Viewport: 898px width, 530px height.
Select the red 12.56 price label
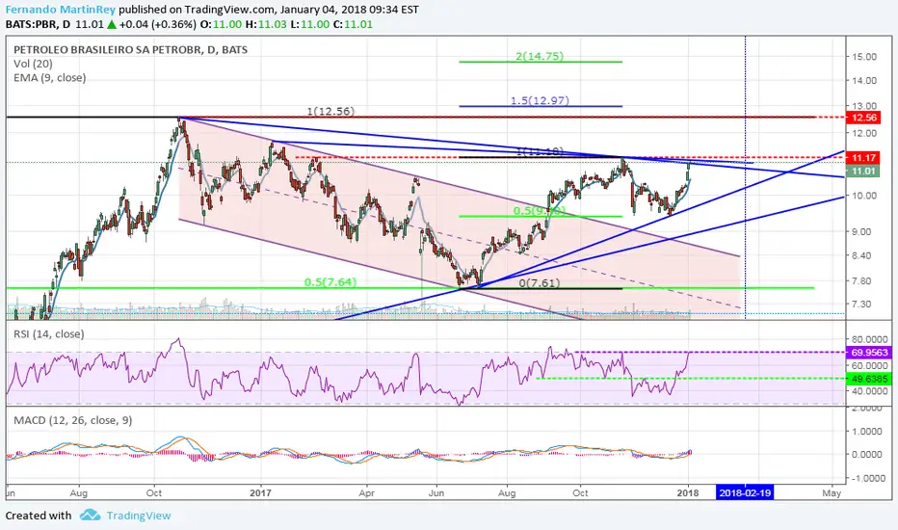pos(863,118)
